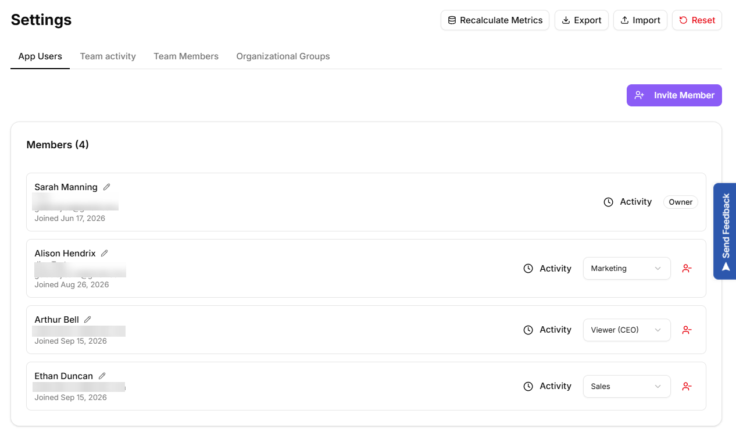Remove Ethan Duncan from members
The height and width of the screenshot is (439, 736).
pyautogui.click(x=687, y=386)
